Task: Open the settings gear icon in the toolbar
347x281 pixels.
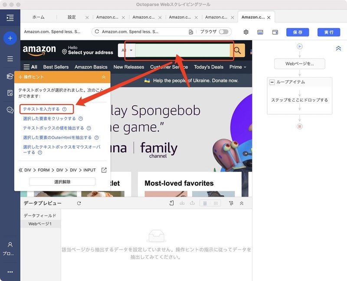Action: (x=246, y=32)
